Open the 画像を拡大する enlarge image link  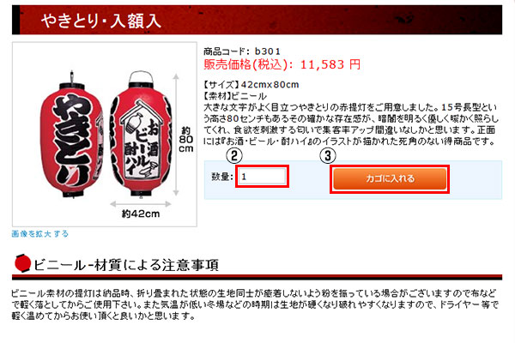(40, 234)
